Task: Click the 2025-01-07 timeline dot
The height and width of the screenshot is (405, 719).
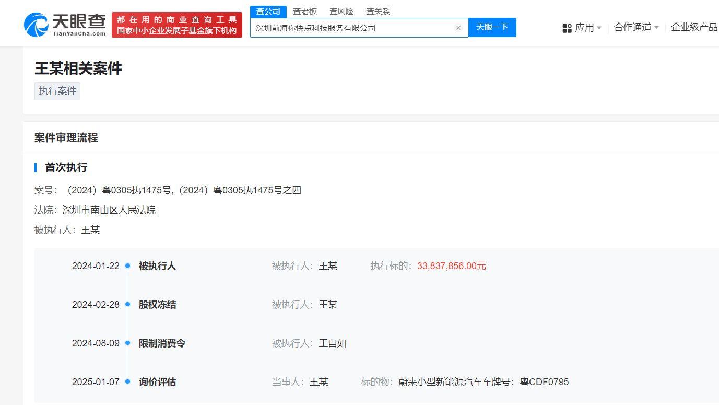Action: (127, 382)
